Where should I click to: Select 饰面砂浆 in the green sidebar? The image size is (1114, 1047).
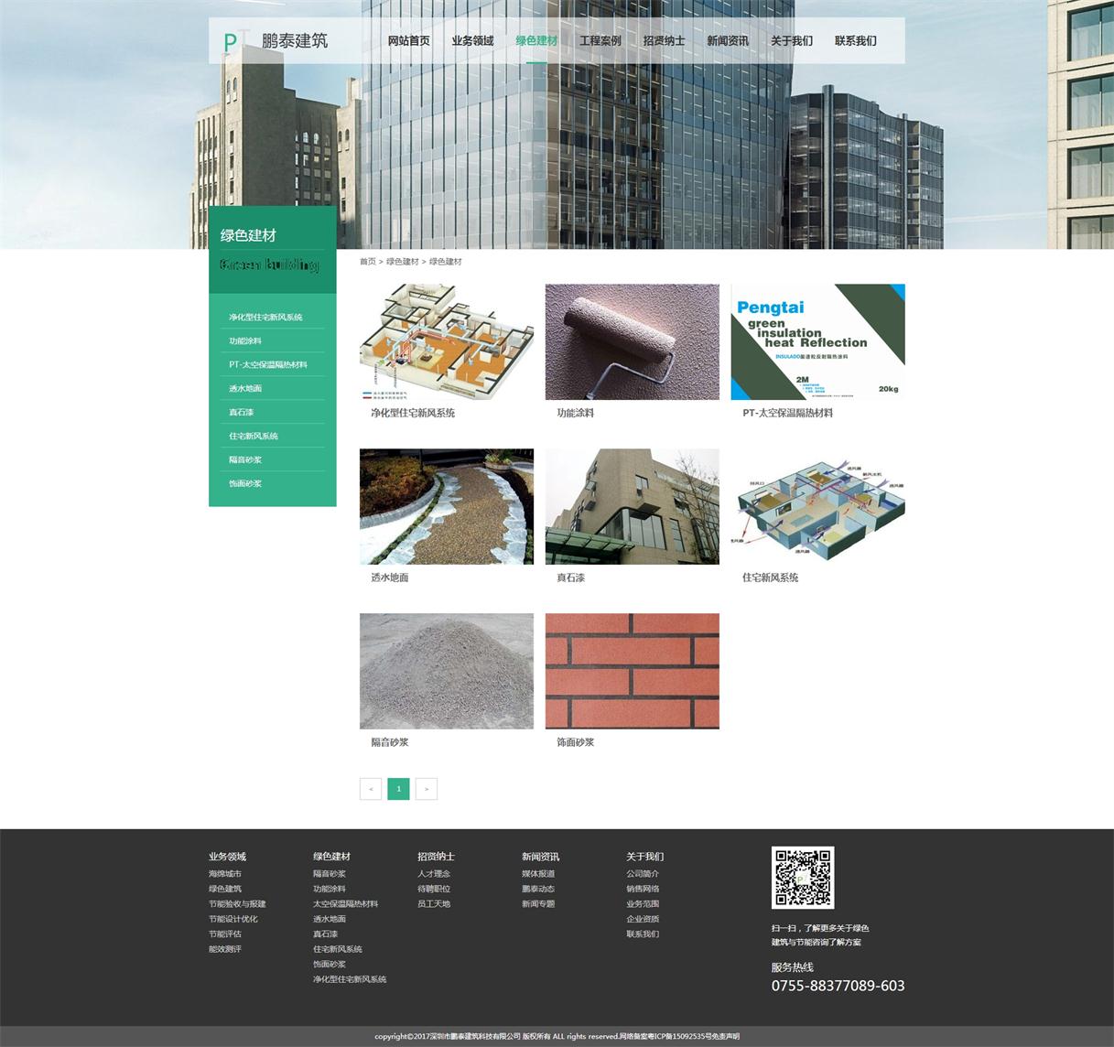[245, 484]
